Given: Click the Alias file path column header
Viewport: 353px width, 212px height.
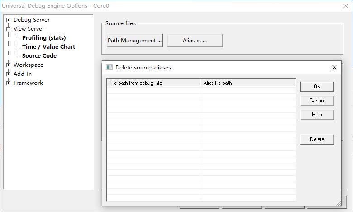Looking at the screenshot, I should pyautogui.click(x=248, y=83).
